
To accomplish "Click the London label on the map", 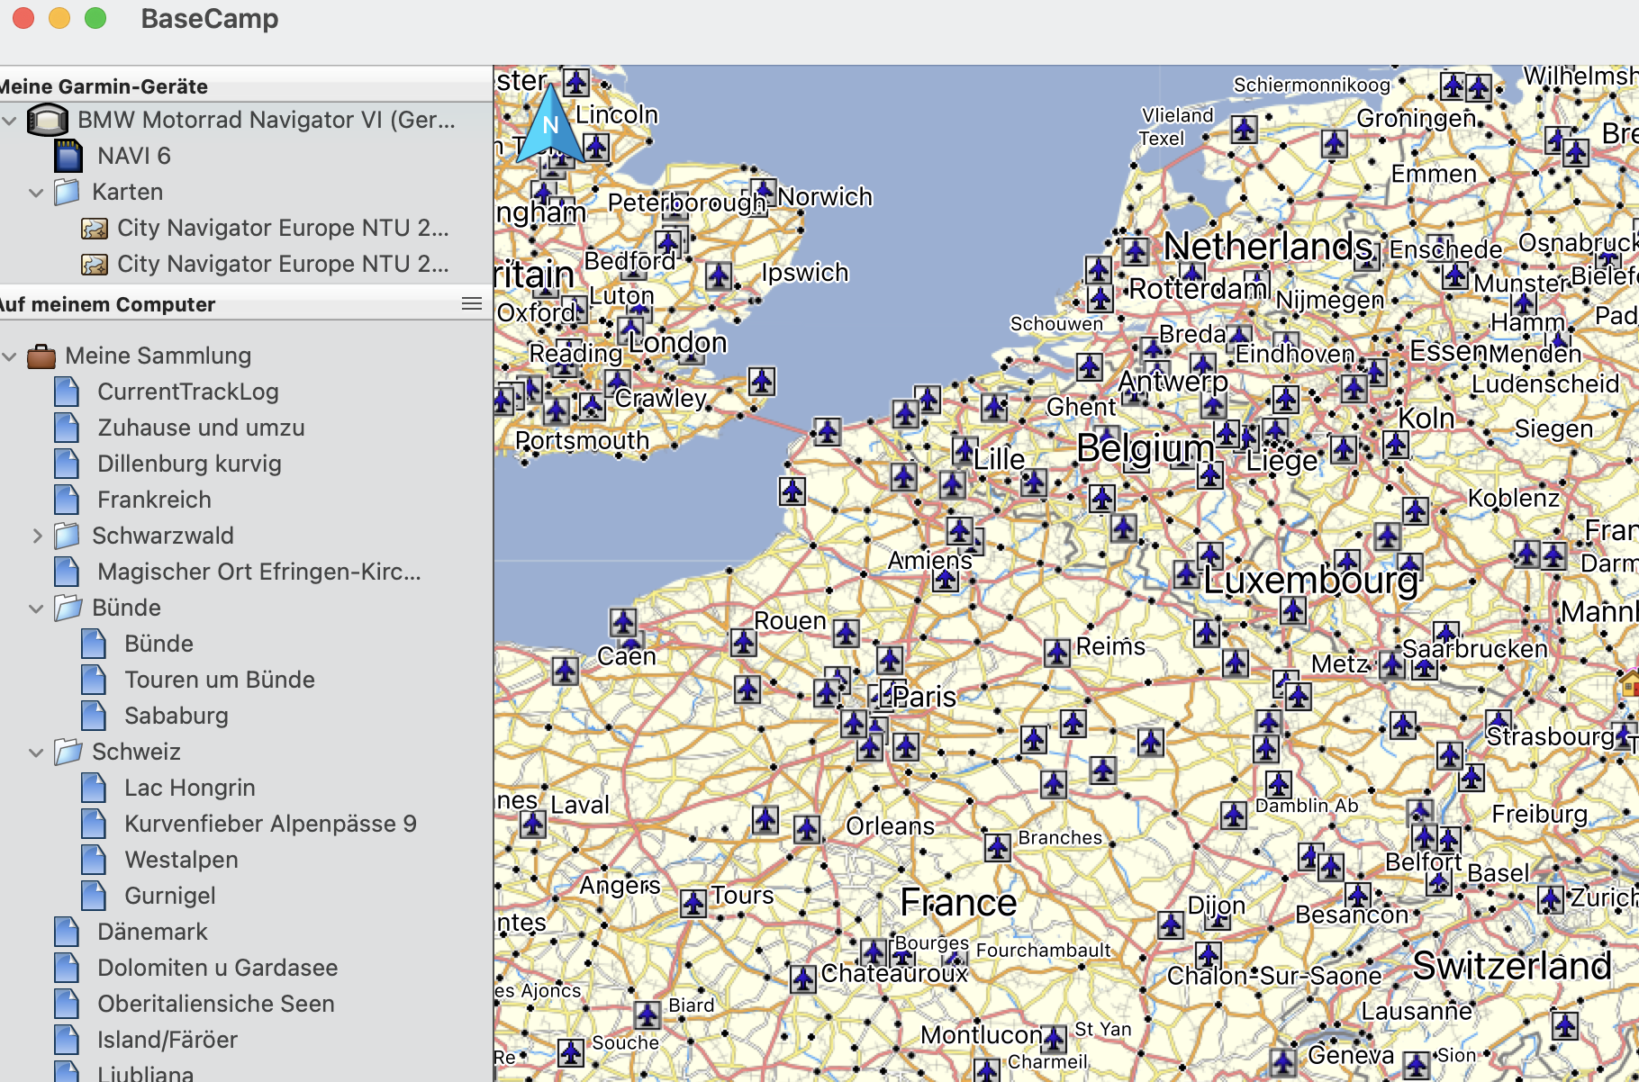I will [677, 342].
